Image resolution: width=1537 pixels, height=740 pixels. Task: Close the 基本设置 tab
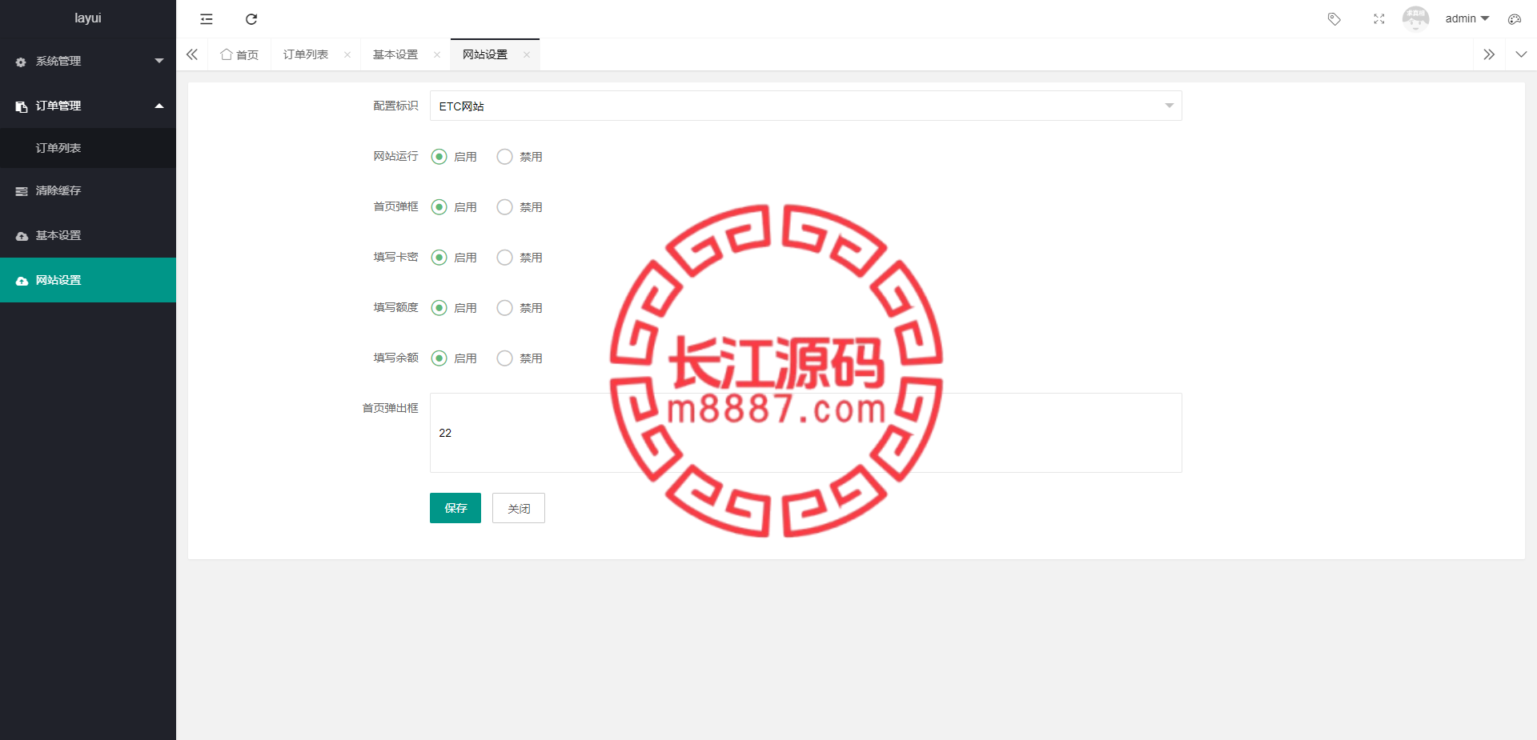pyautogui.click(x=437, y=54)
